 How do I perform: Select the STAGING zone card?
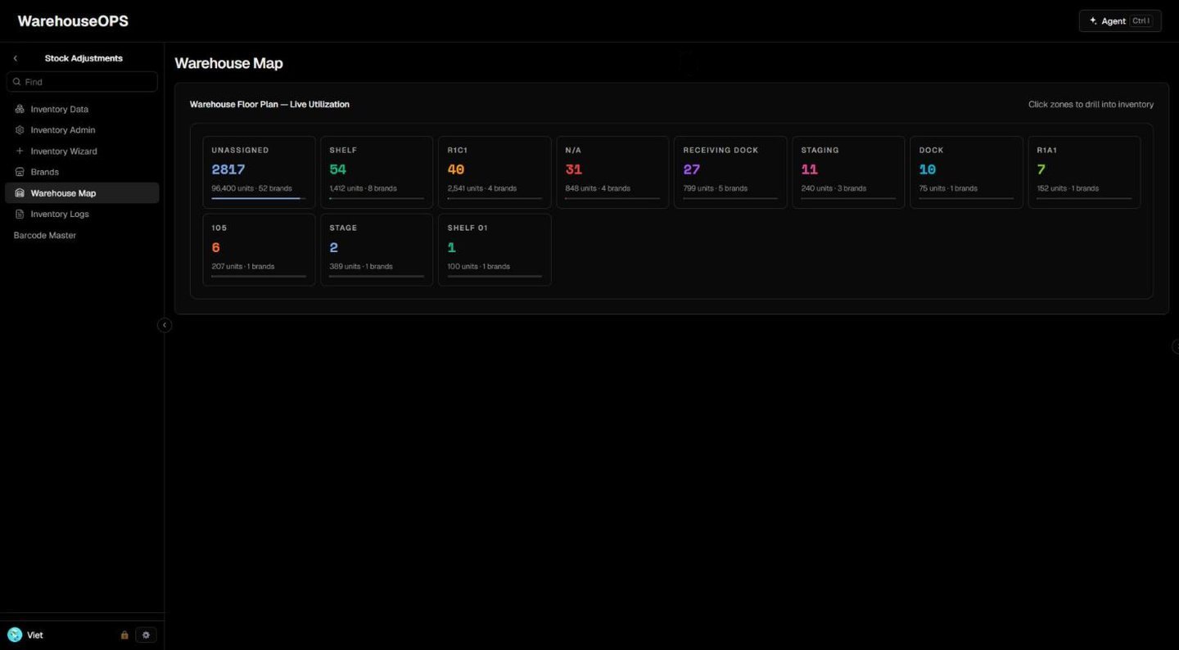point(848,172)
